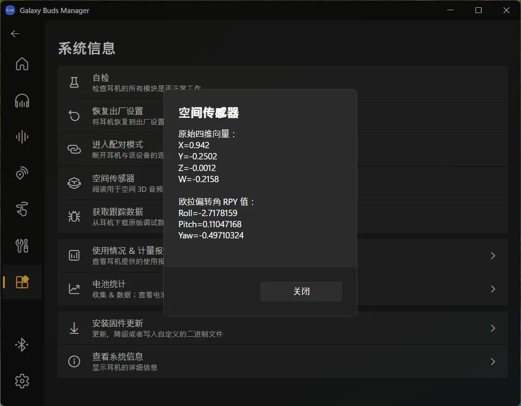Open the headphones page in sidebar
The height and width of the screenshot is (406, 521).
click(22, 100)
